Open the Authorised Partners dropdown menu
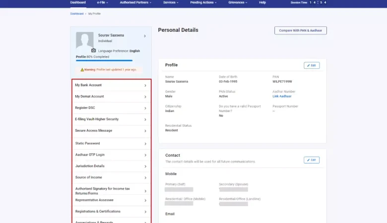Viewport: 387px width, 223px height. click(135, 2)
